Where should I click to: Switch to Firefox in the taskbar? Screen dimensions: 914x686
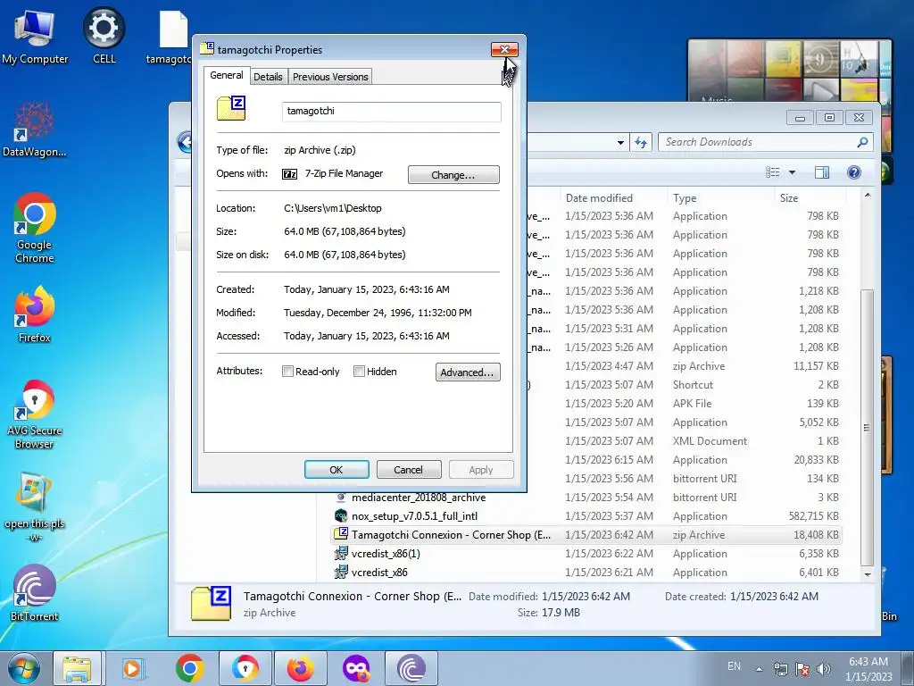pos(300,668)
